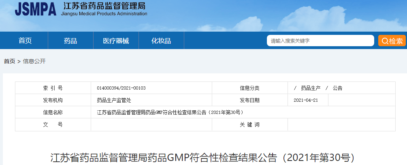Select index number 014000394/2021-00103
This screenshot has width=407, height=165.
121,88
